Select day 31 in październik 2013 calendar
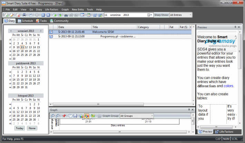The image size is (245, 143). [26, 87]
